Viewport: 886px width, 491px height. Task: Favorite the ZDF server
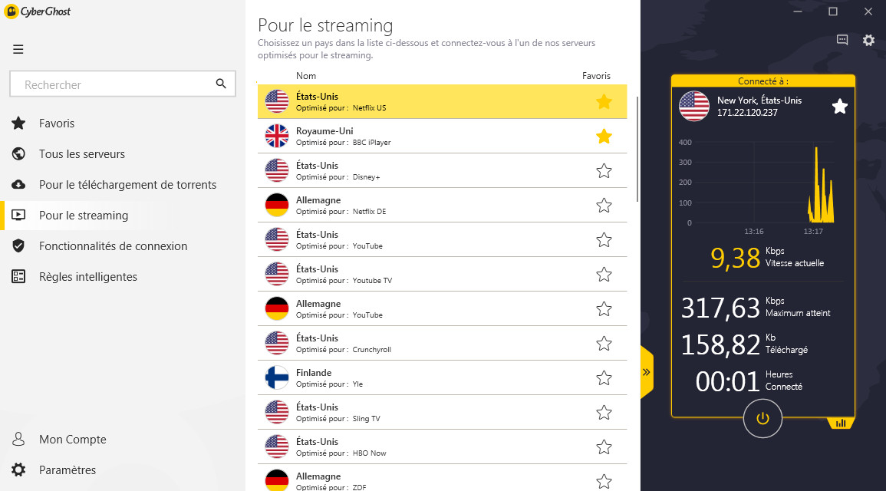(x=604, y=481)
